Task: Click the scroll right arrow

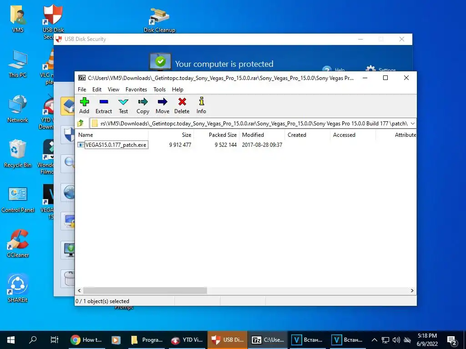Action: pos(412,290)
